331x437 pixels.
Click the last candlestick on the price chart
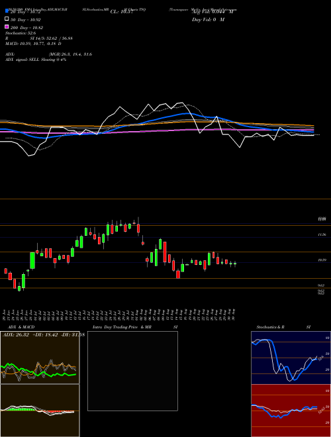point(235,264)
